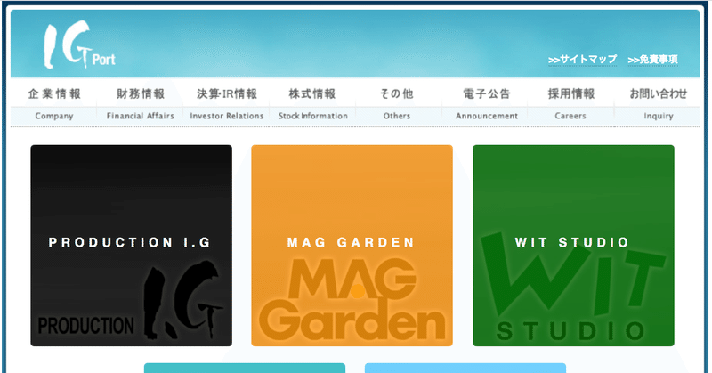Viewport: 712px width, 373px height.
Task: Open the 企業情報 Company menu
Action: [54, 103]
